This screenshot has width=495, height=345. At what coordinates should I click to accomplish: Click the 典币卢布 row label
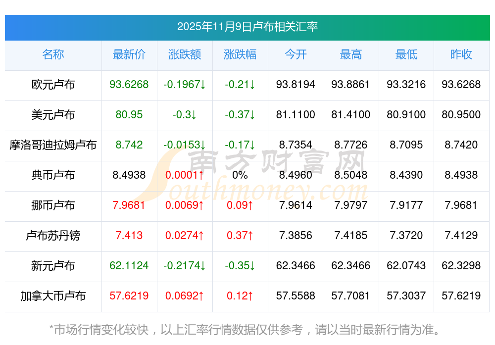(x=53, y=175)
